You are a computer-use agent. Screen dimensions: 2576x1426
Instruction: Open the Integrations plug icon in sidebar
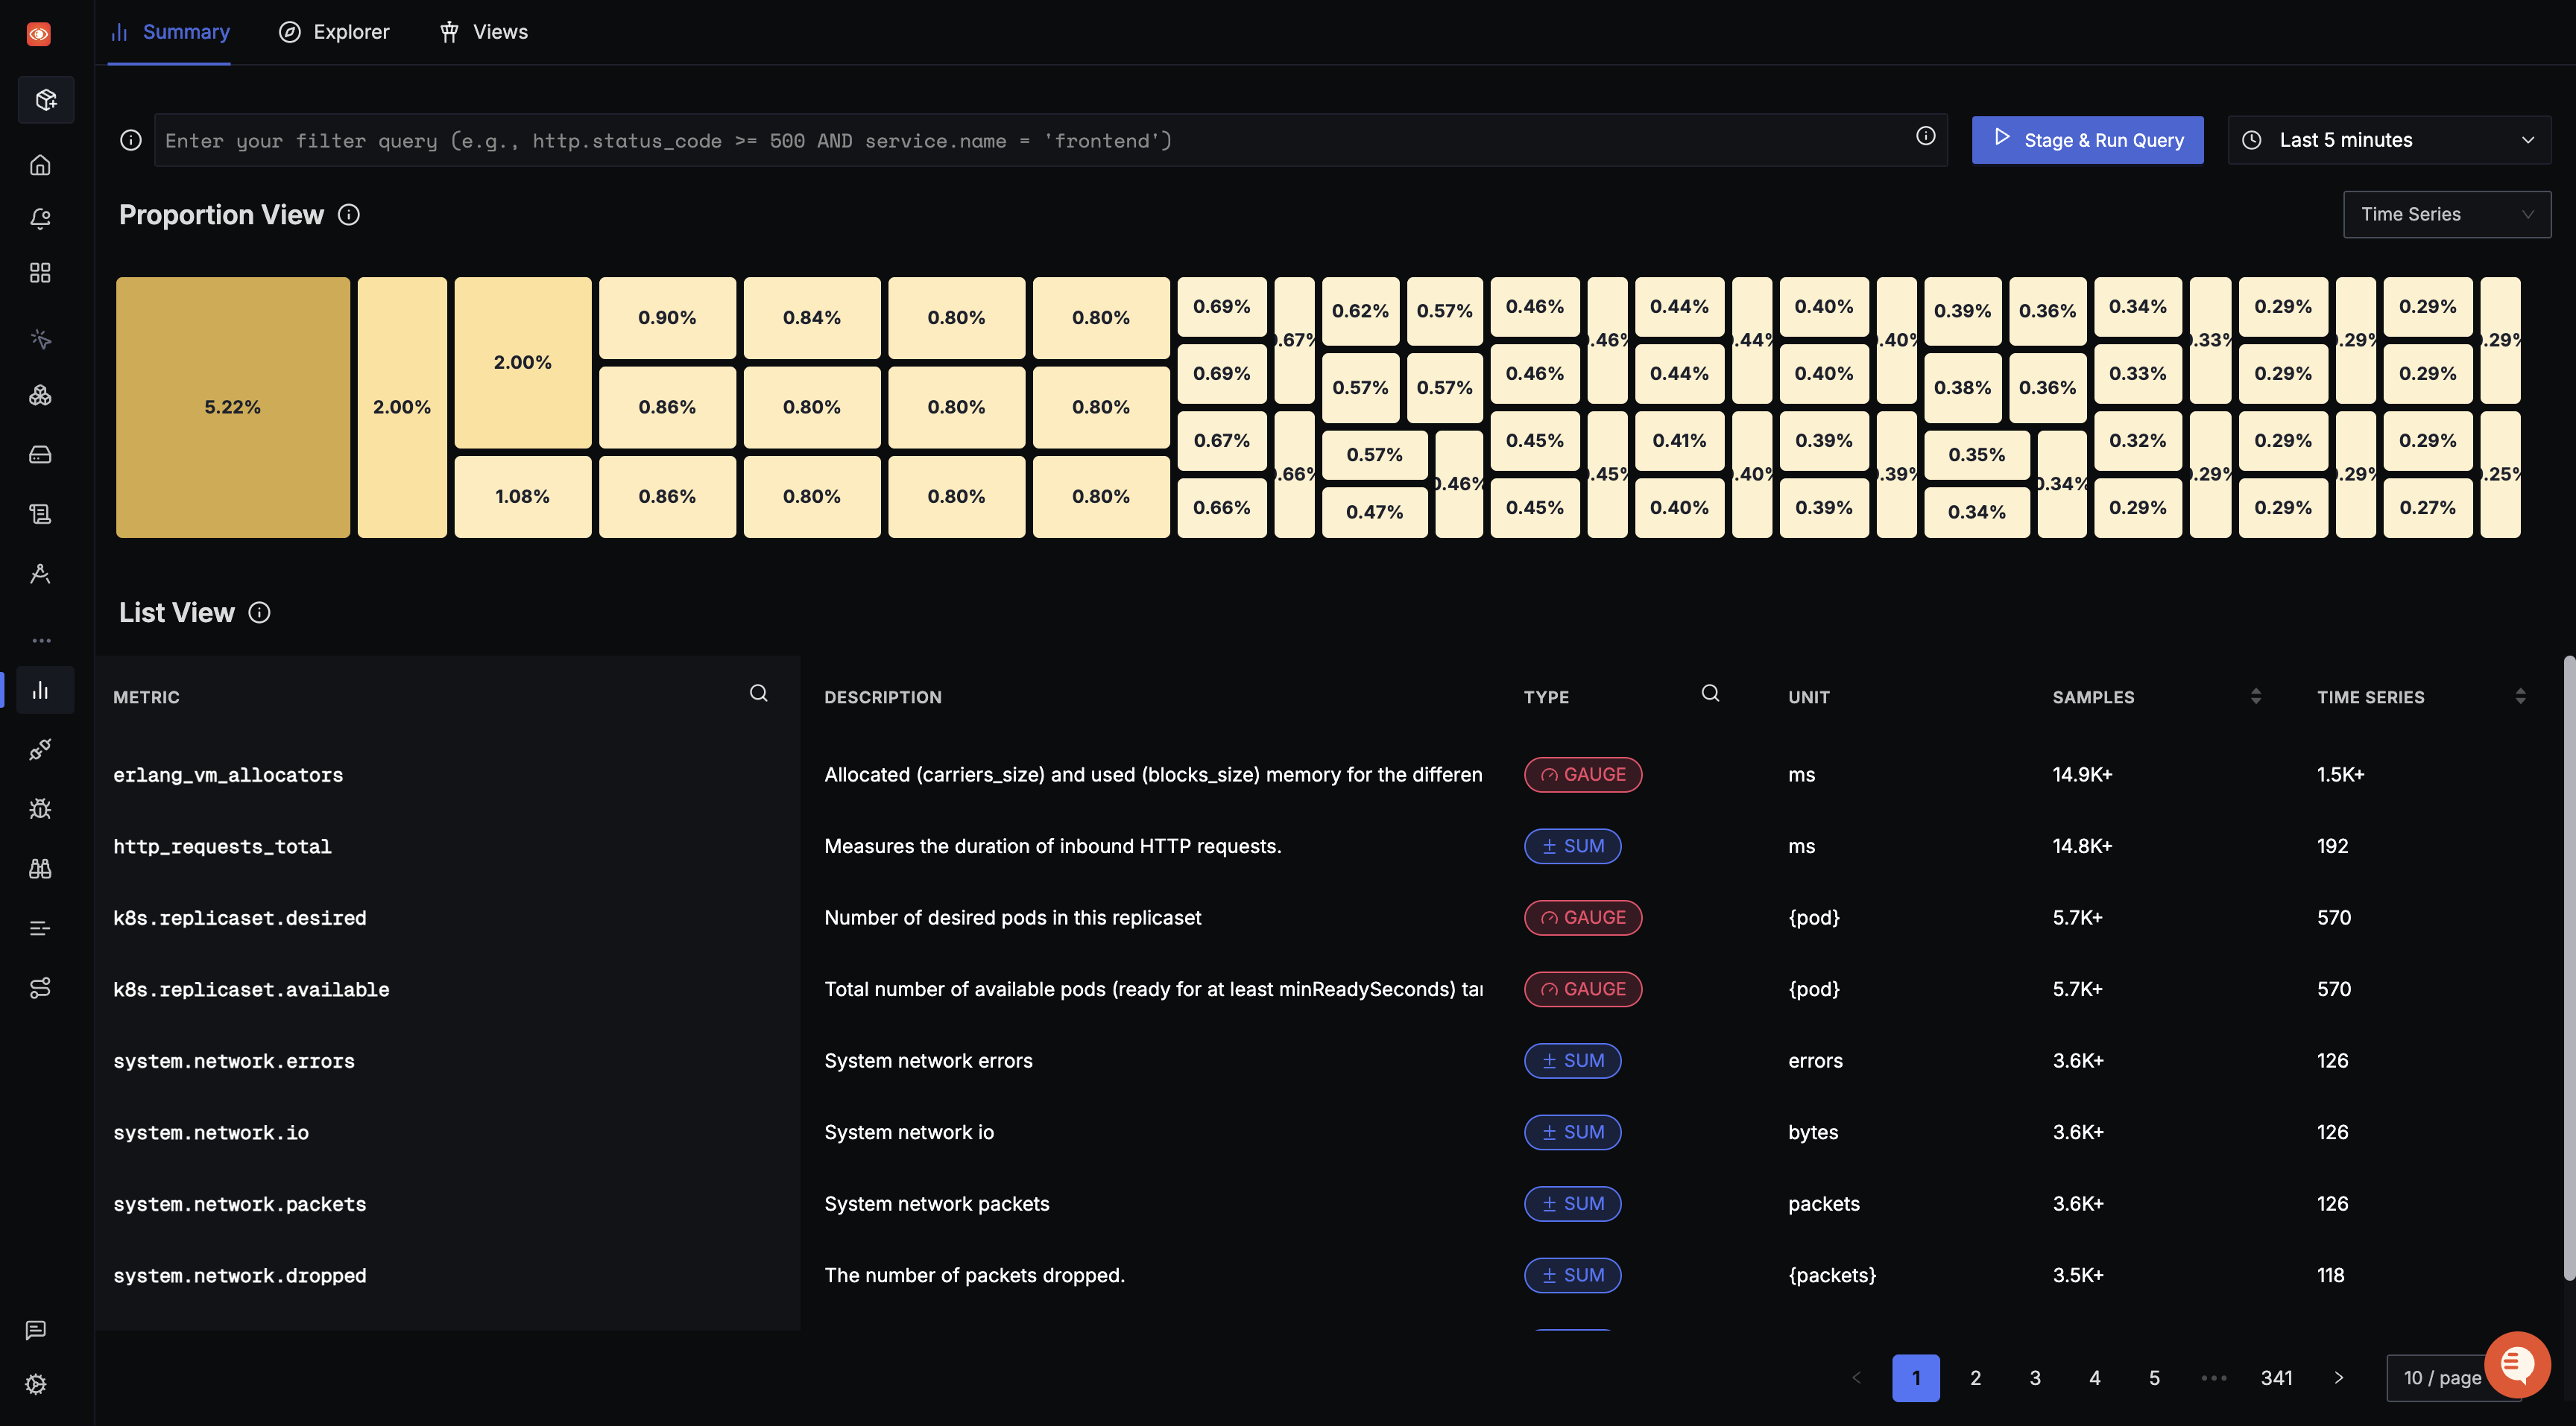pos(40,750)
